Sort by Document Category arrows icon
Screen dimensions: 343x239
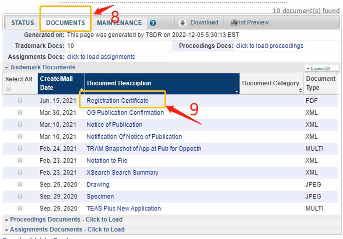[x=300, y=90]
